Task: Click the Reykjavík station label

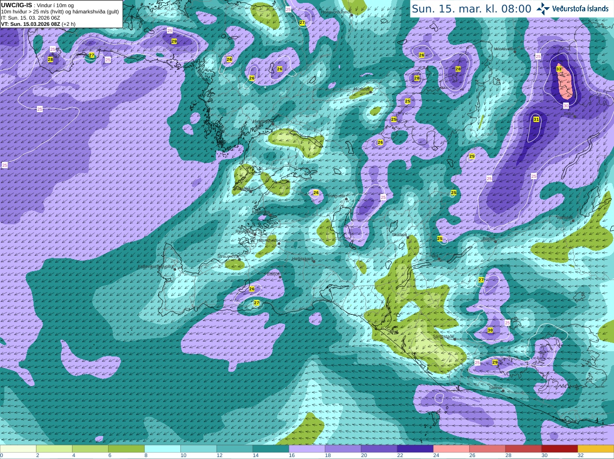Action: pos(244,231)
